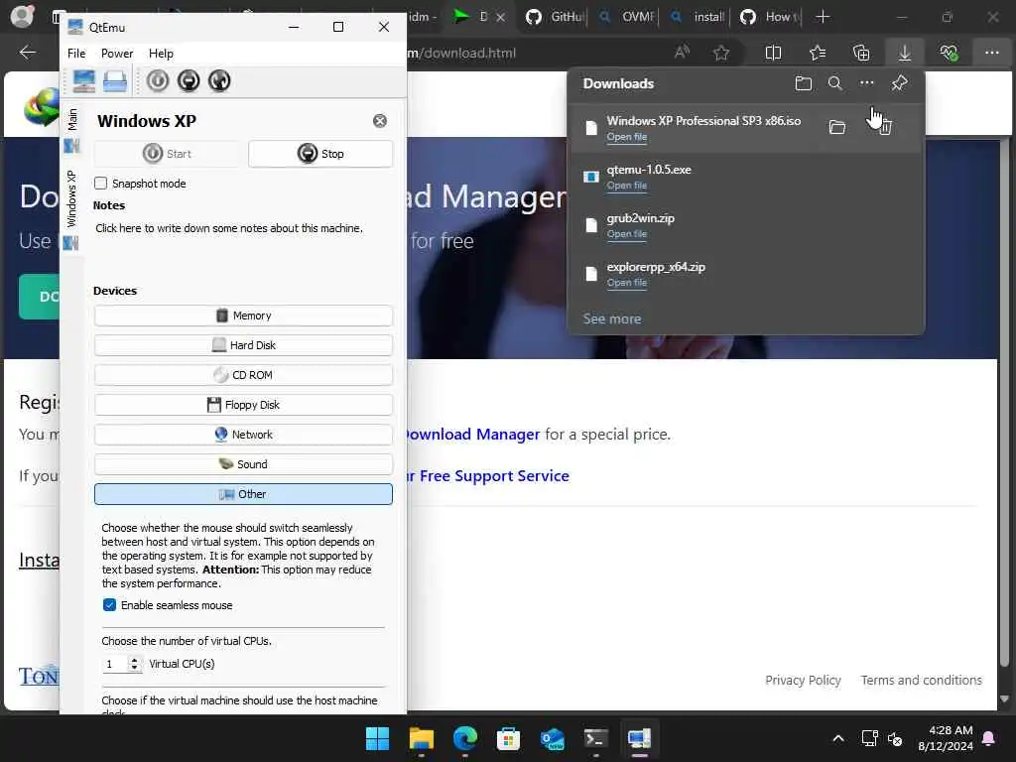The width and height of the screenshot is (1016, 762).
Task: Expand the Memory device section
Action: (x=243, y=316)
